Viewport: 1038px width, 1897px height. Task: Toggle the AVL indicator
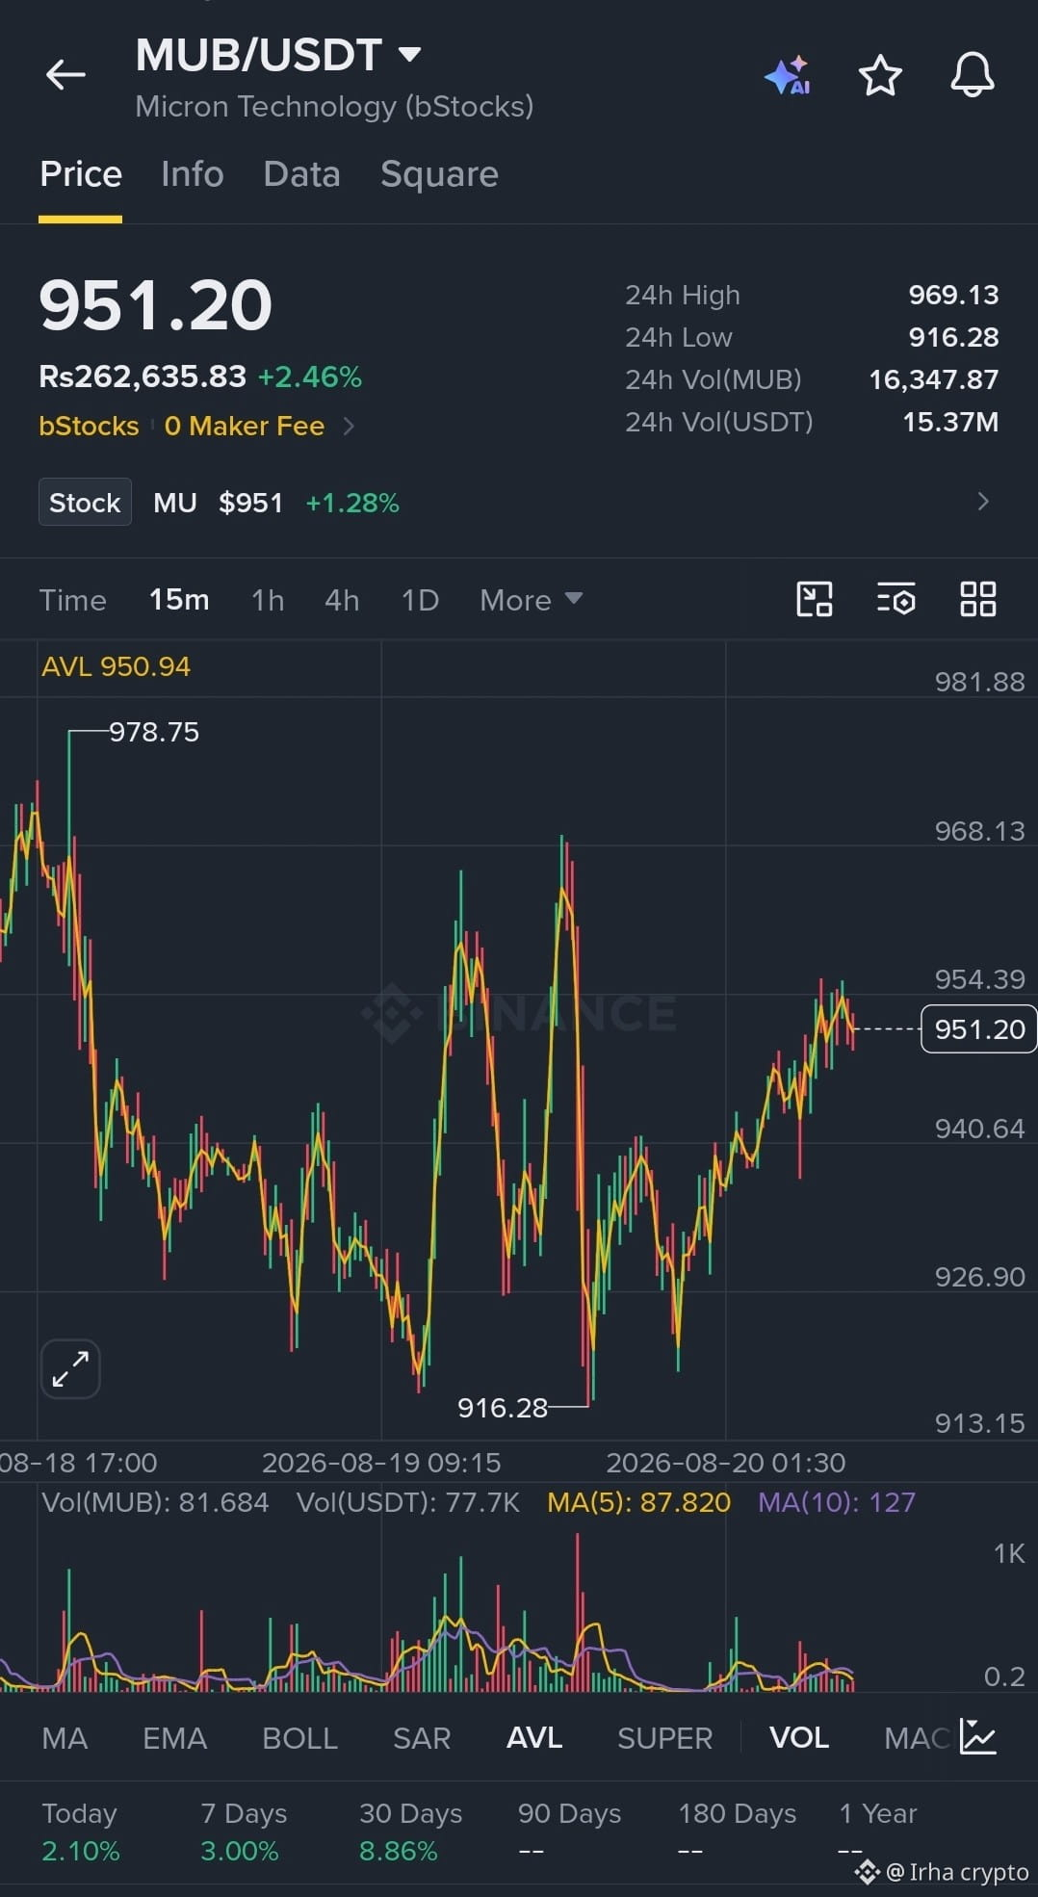pos(534,1738)
